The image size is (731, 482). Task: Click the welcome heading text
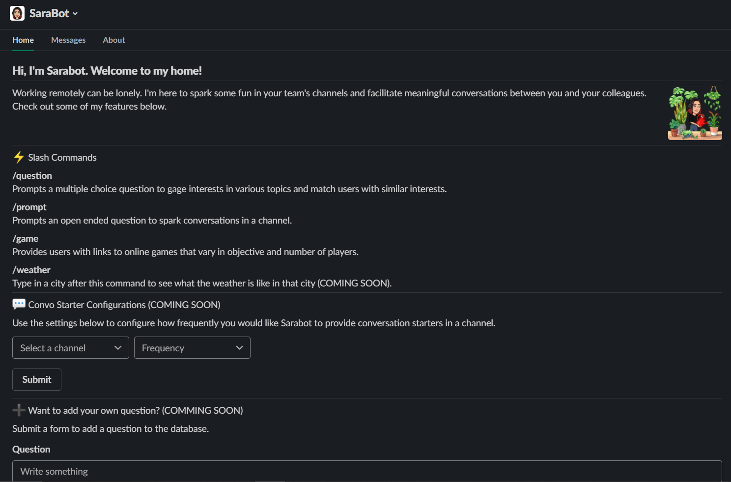point(107,71)
